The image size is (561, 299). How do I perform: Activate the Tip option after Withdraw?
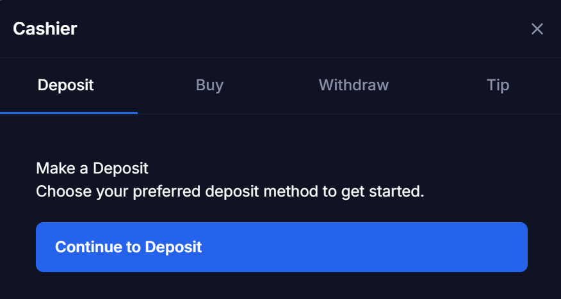(498, 85)
